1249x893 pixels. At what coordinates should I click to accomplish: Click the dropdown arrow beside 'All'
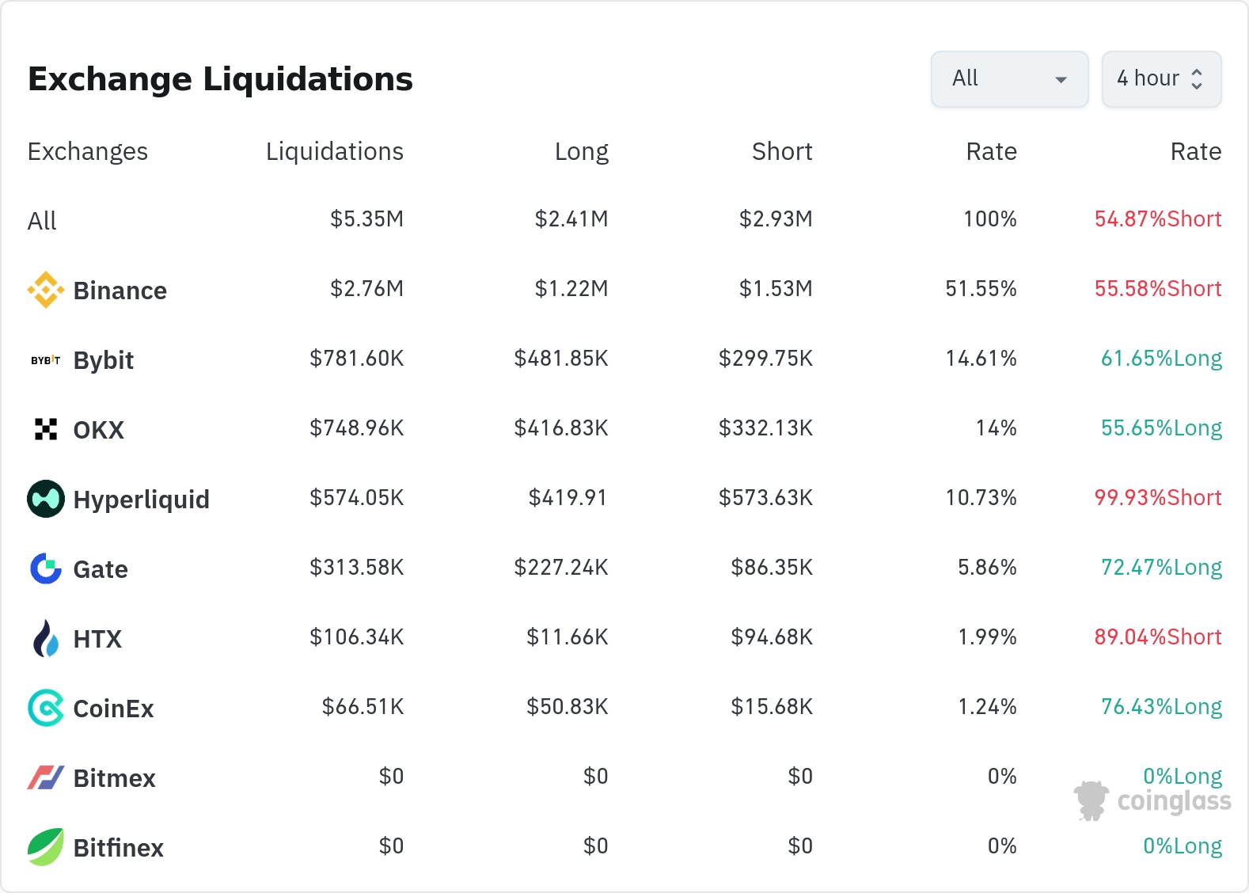[1061, 80]
